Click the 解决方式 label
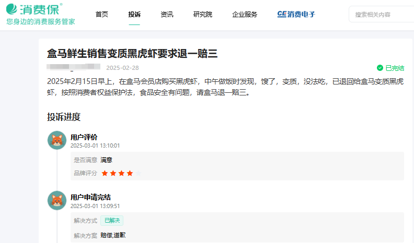The width and height of the screenshot is (414, 243). click(x=86, y=221)
